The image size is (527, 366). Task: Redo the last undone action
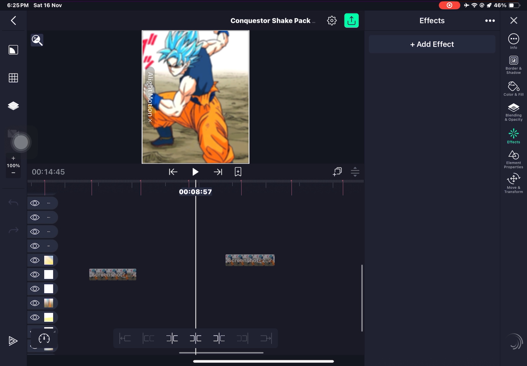tap(13, 230)
